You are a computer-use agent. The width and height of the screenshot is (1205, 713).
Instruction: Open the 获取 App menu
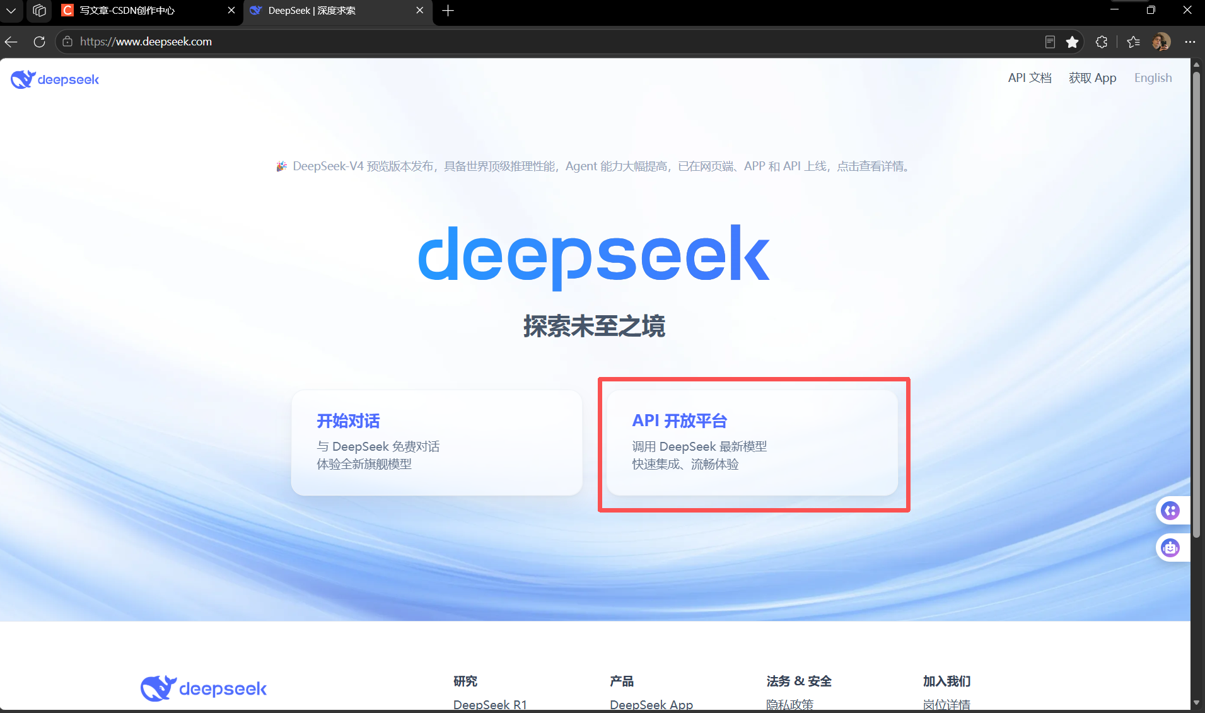tap(1092, 78)
